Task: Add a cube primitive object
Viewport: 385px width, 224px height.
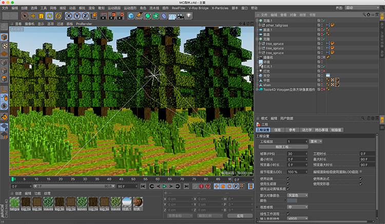Action: point(131,16)
